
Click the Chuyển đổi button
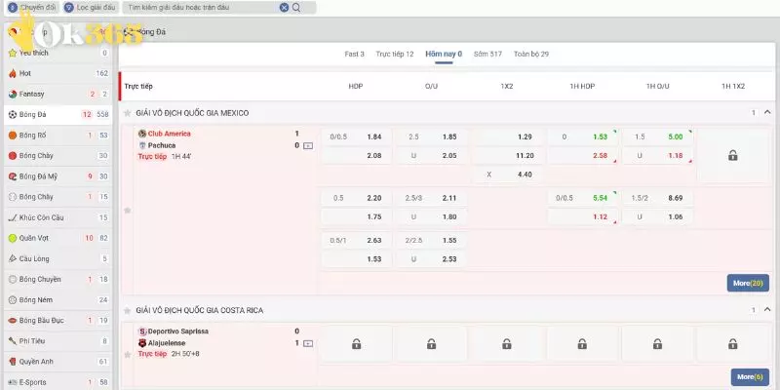[33, 8]
